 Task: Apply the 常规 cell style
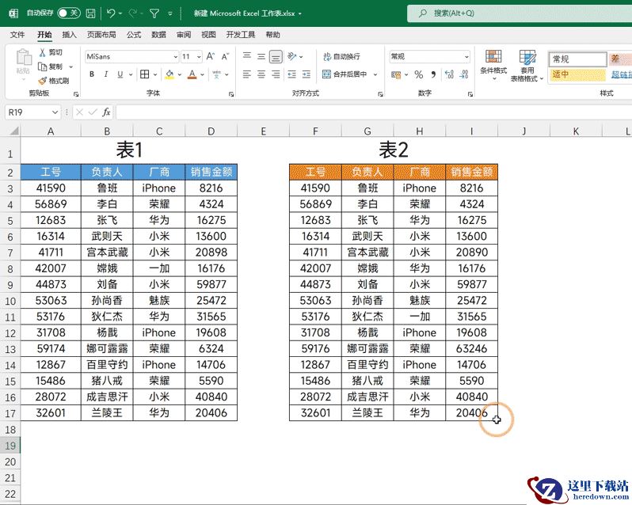pos(577,59)
